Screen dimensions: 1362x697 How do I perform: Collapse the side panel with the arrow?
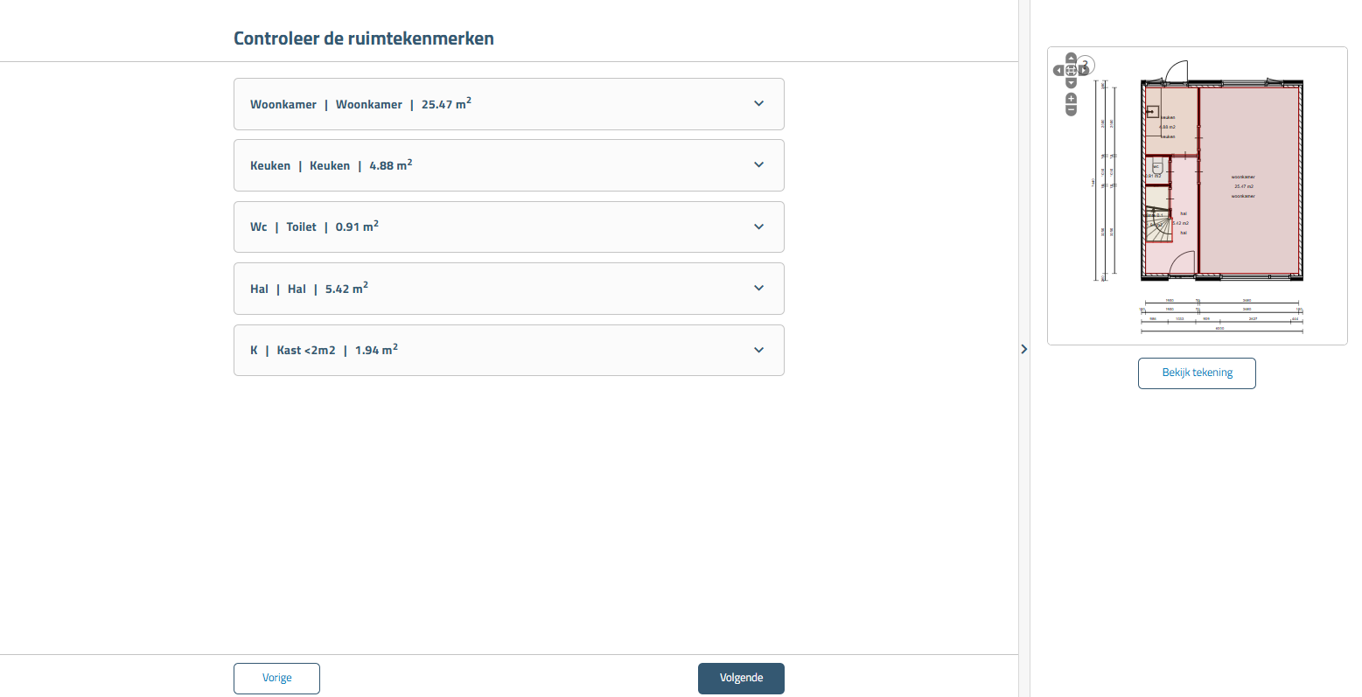[x=1024, y=349]
